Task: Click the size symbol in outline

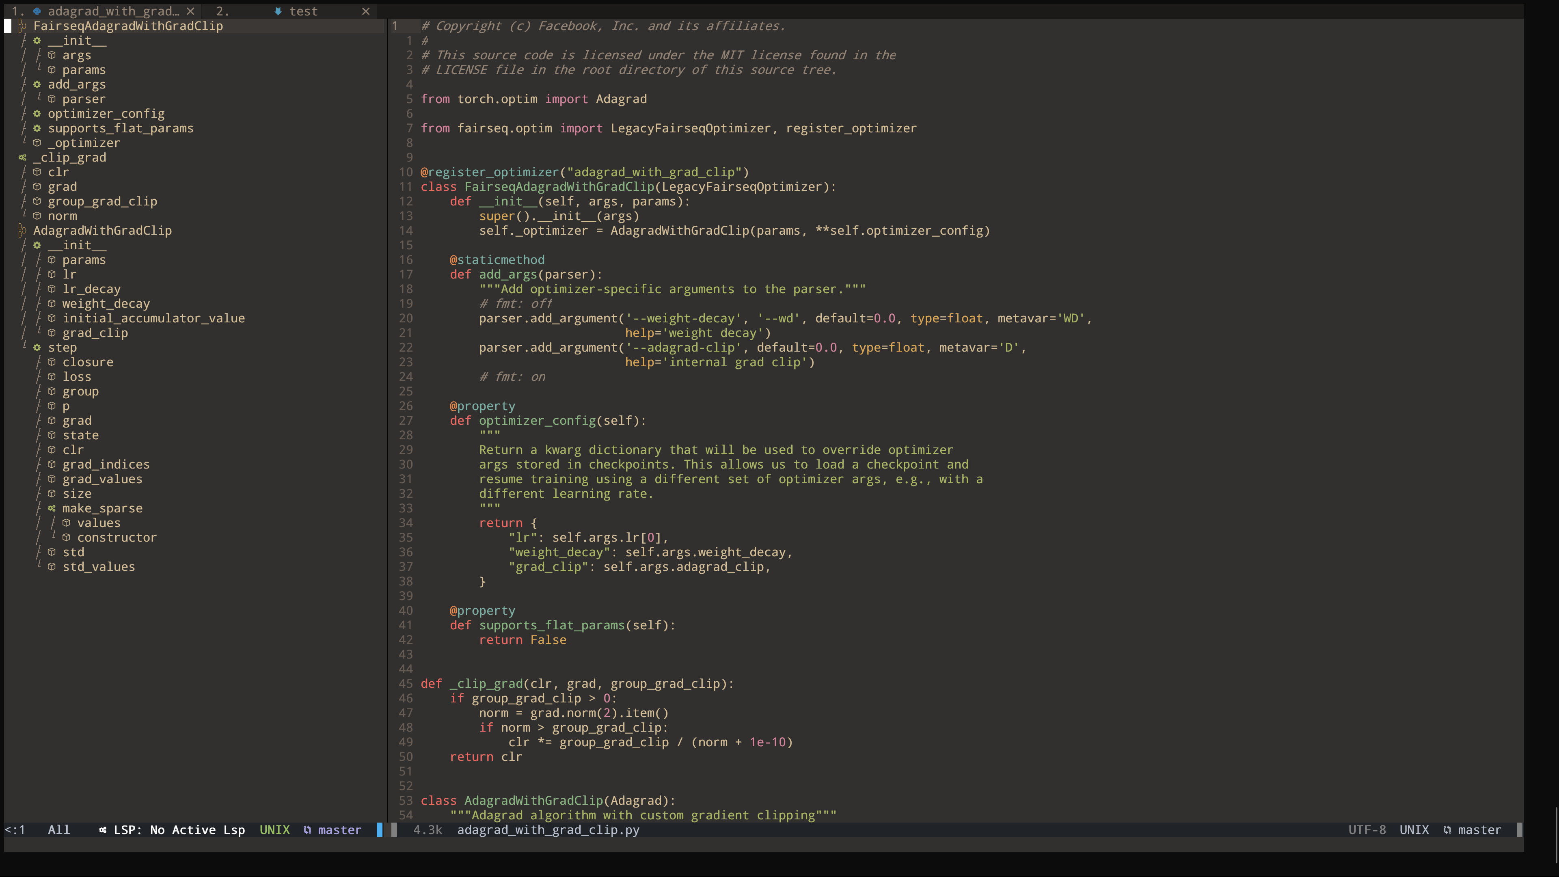Action: tap(77, 494)
